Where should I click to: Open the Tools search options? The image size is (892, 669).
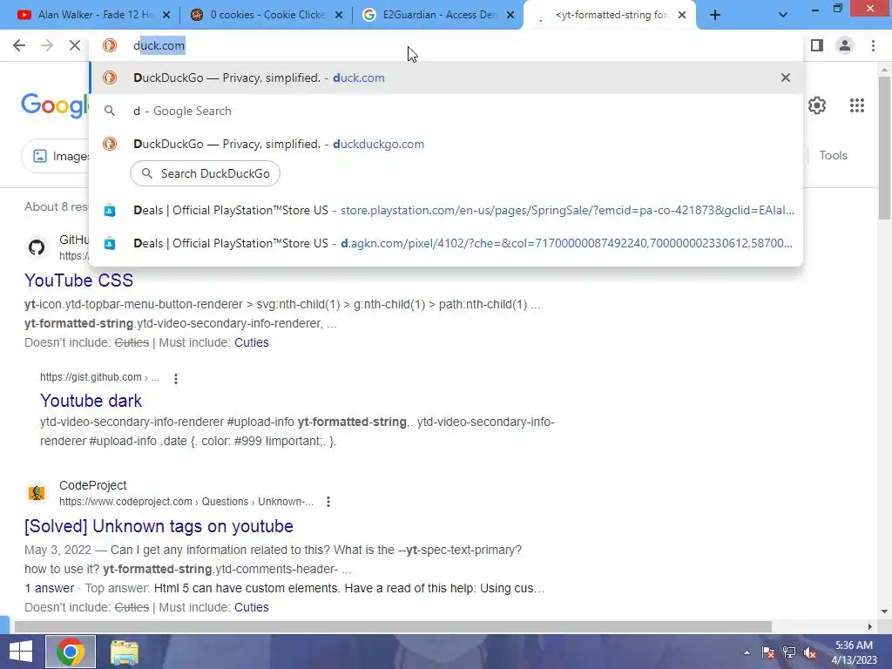(x=833, y=155)
